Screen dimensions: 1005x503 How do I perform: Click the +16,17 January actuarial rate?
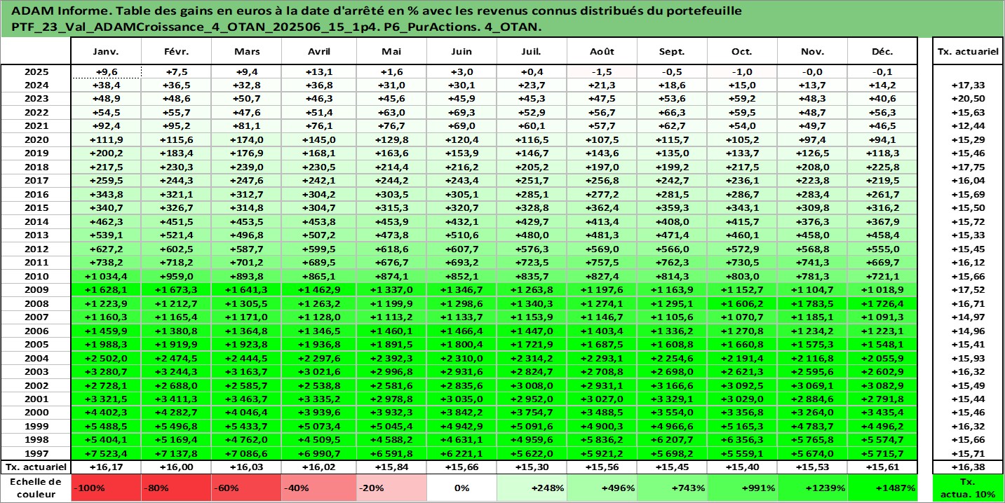coord(107,467)
